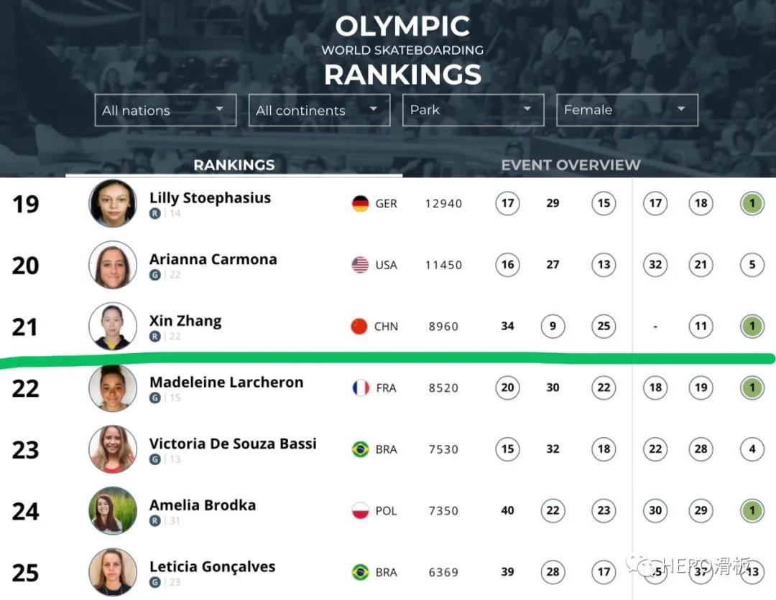This screenshot has height=600, width=776.
Task: Select green first-place badge in Amelia Brodka row
Action: (752, 510)
